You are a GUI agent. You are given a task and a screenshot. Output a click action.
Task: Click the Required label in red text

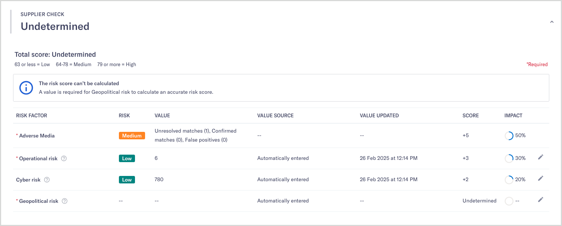[537, 64]
